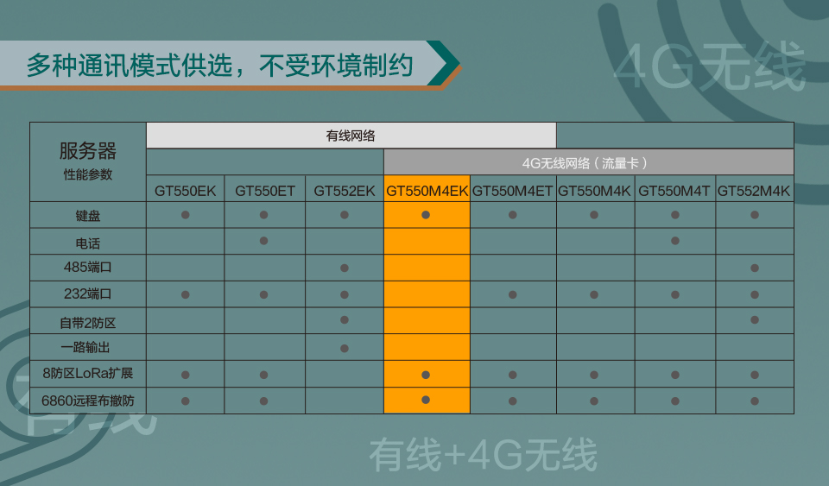The height and width of the screenshot is (486, 829).
Task: Click the 服务器 性能参数 header cell
Action: tap(88, 161)
